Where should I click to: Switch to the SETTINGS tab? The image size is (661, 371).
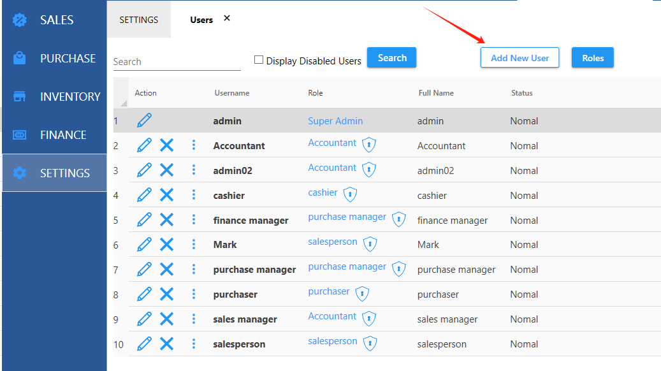point(139,20)
